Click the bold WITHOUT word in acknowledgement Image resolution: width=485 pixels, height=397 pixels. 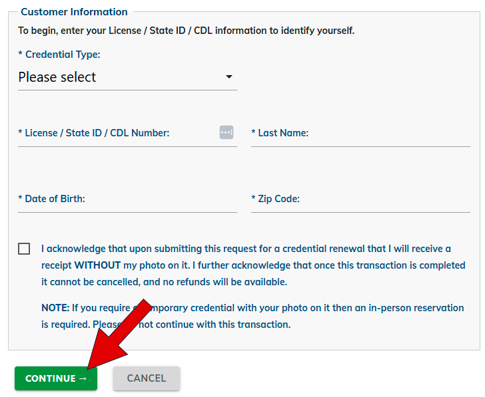(x=97, y=265)
